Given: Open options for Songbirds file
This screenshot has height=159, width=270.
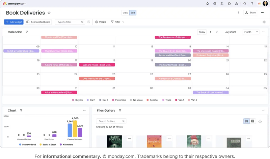Looking at the screenshot, I should [x=169, y=138].
